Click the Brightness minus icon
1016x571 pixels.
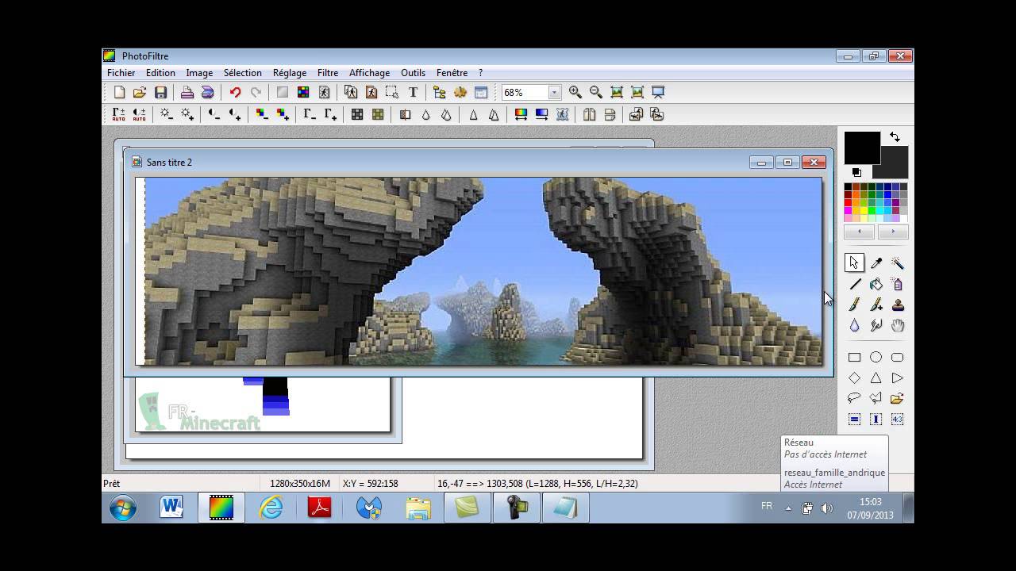[x=166, y=114]
